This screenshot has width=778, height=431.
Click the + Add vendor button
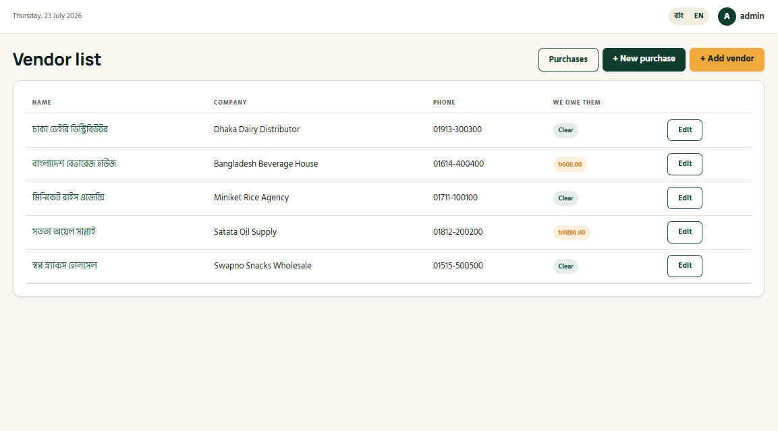coord(727,59)
